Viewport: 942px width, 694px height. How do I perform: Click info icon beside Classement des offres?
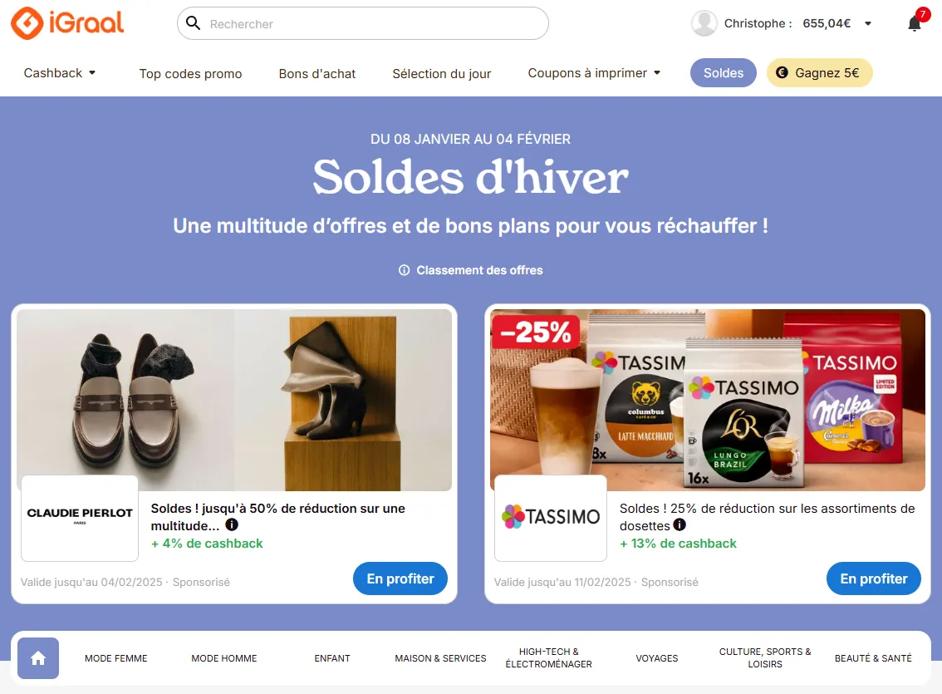pos(405,270)
